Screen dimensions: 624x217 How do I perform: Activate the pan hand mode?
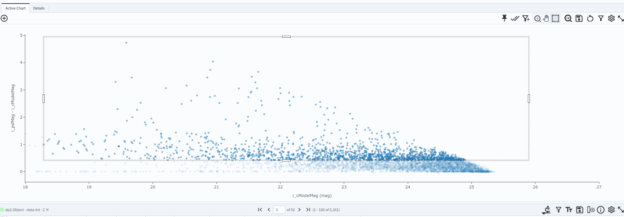tap(546, 18)
